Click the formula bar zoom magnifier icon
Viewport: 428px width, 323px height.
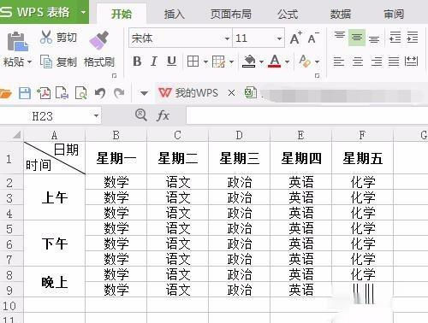(x=141, y=115)
